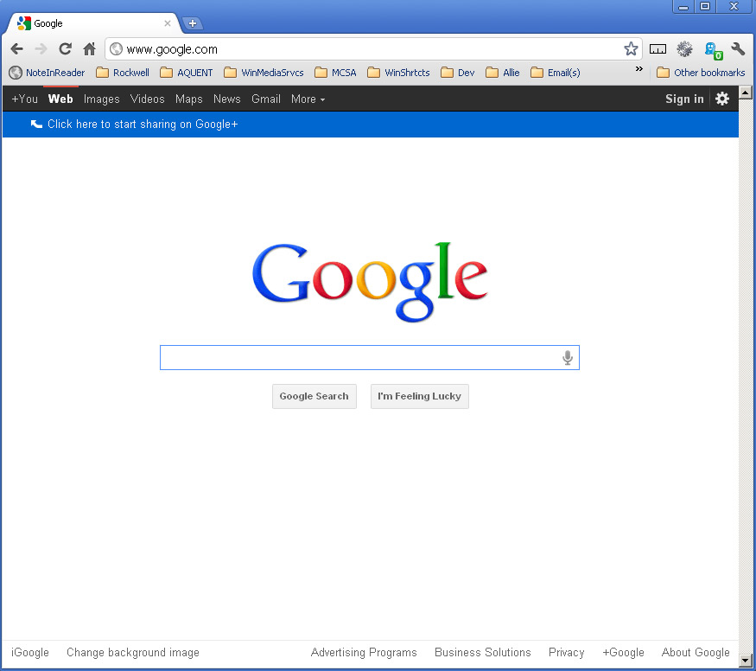Click Sign in at top right

684,99
